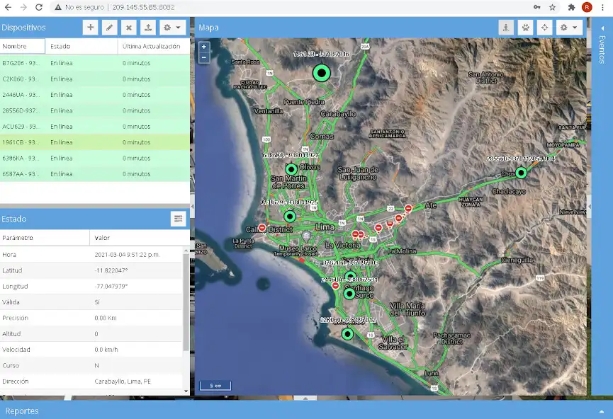Remove device with the X icon
613x419 pixels.
128,28
